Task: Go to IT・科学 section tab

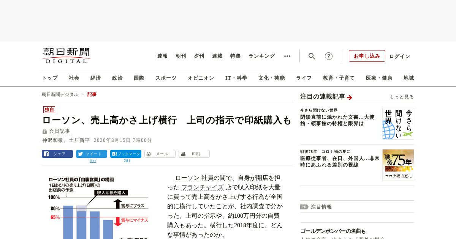Action: (x=236, y=78)
